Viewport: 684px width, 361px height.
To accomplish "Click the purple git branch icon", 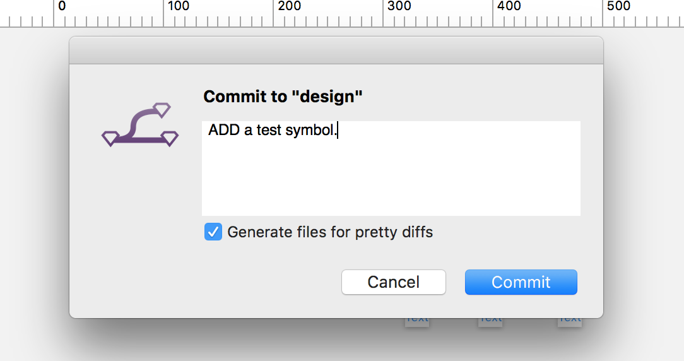I will [140, 124].
